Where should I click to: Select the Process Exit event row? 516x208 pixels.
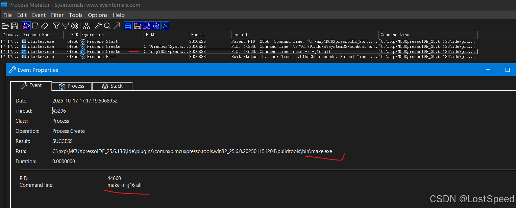coord(239,57)
